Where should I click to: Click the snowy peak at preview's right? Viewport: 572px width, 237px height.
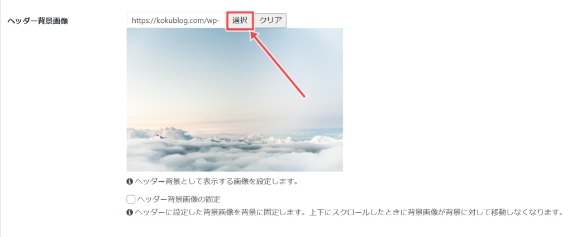(323, 138)
